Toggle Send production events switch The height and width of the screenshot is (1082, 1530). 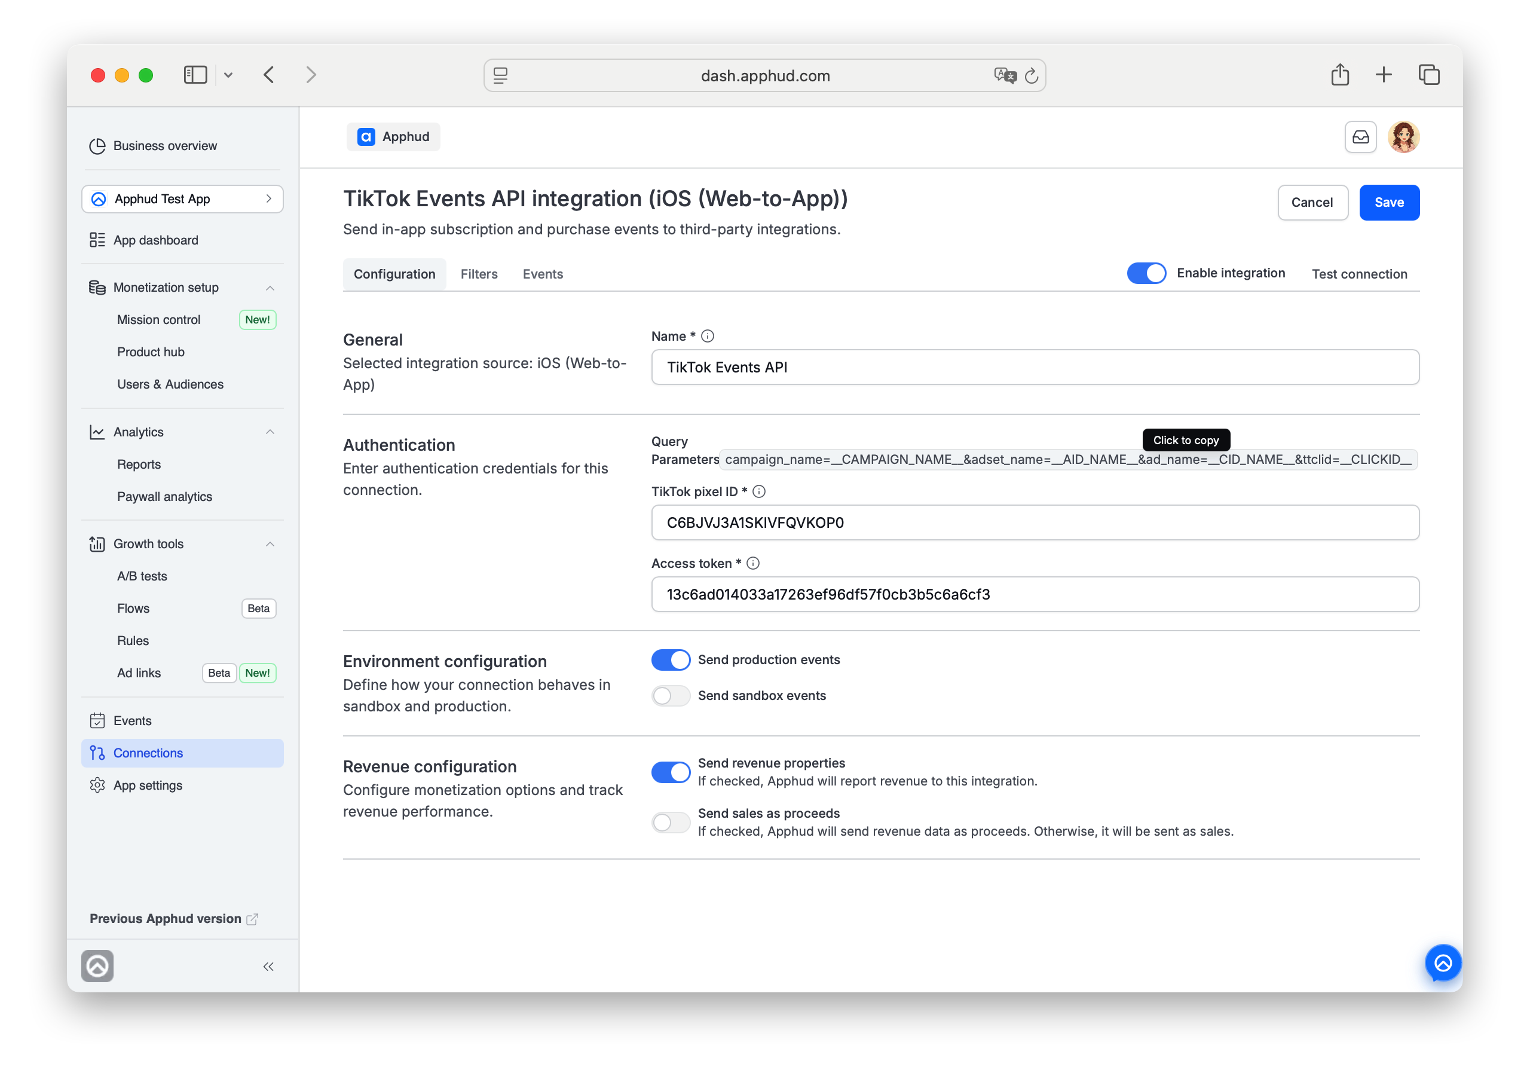coord(671,659)
